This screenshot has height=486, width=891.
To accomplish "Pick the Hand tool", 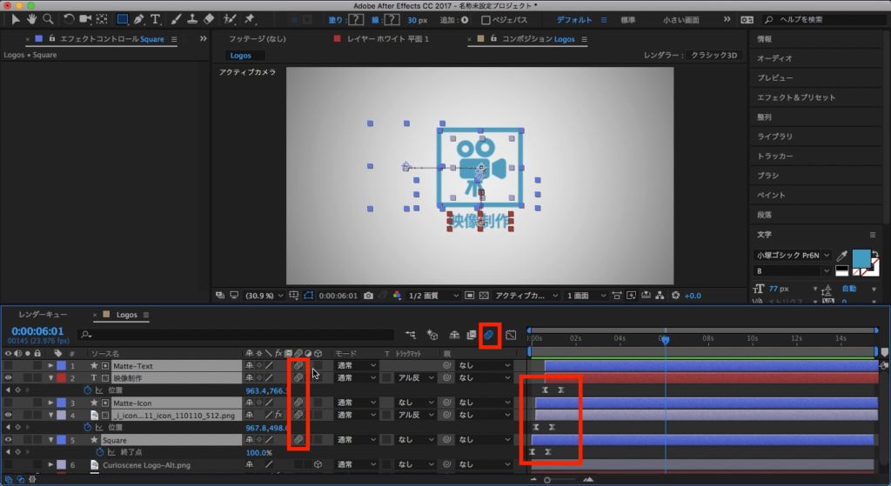I will click(x=32, y=18).
